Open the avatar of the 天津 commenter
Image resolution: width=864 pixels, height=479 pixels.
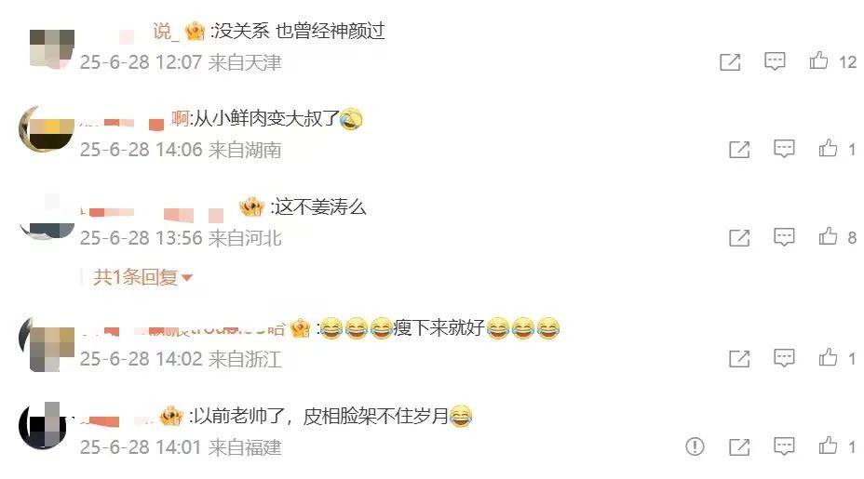pyautogui.click(x=51, y=49)
